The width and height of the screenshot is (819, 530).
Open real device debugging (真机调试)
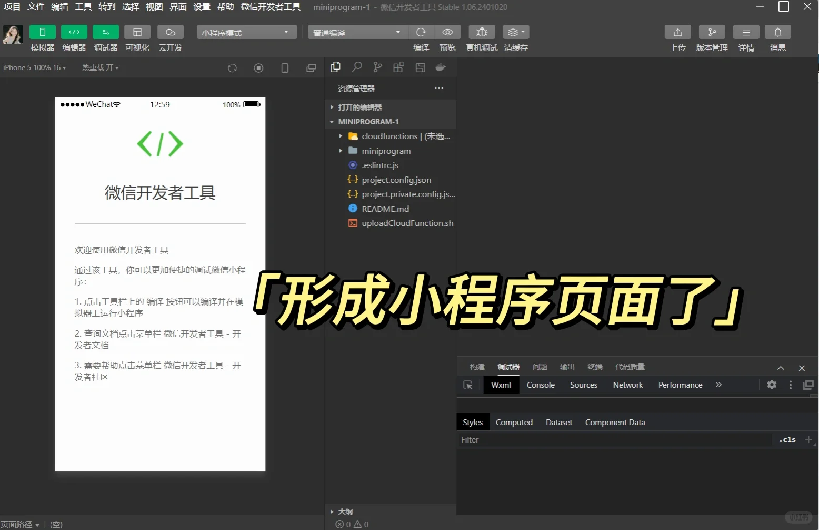(x=482, y=32)
